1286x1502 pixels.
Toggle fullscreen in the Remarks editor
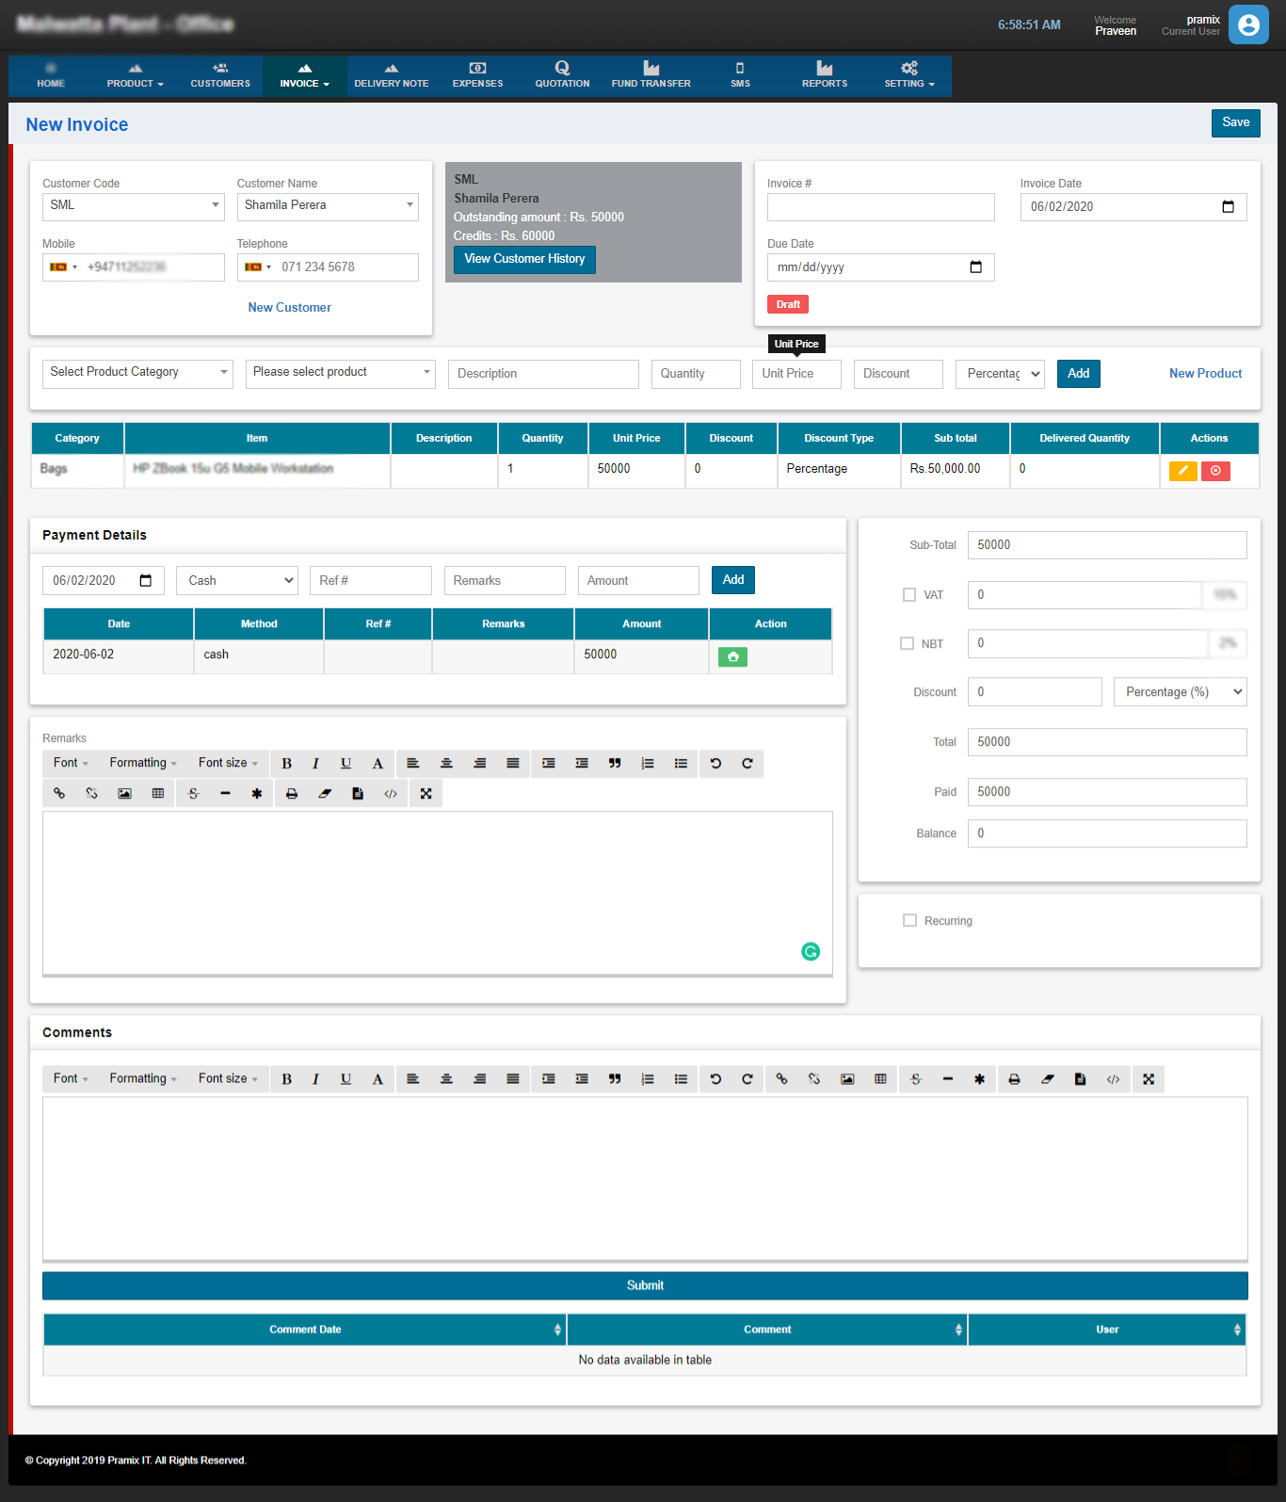point(426,794)
